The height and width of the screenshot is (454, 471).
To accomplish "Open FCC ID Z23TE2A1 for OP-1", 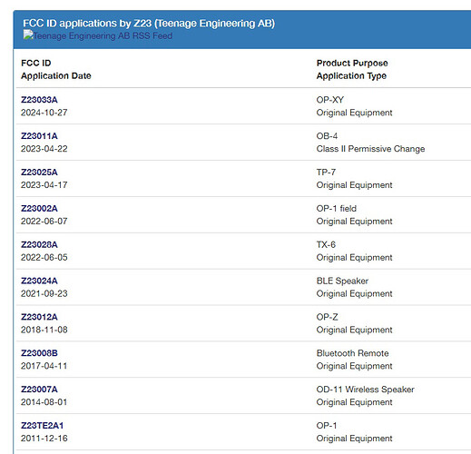I will pos(42,426).
